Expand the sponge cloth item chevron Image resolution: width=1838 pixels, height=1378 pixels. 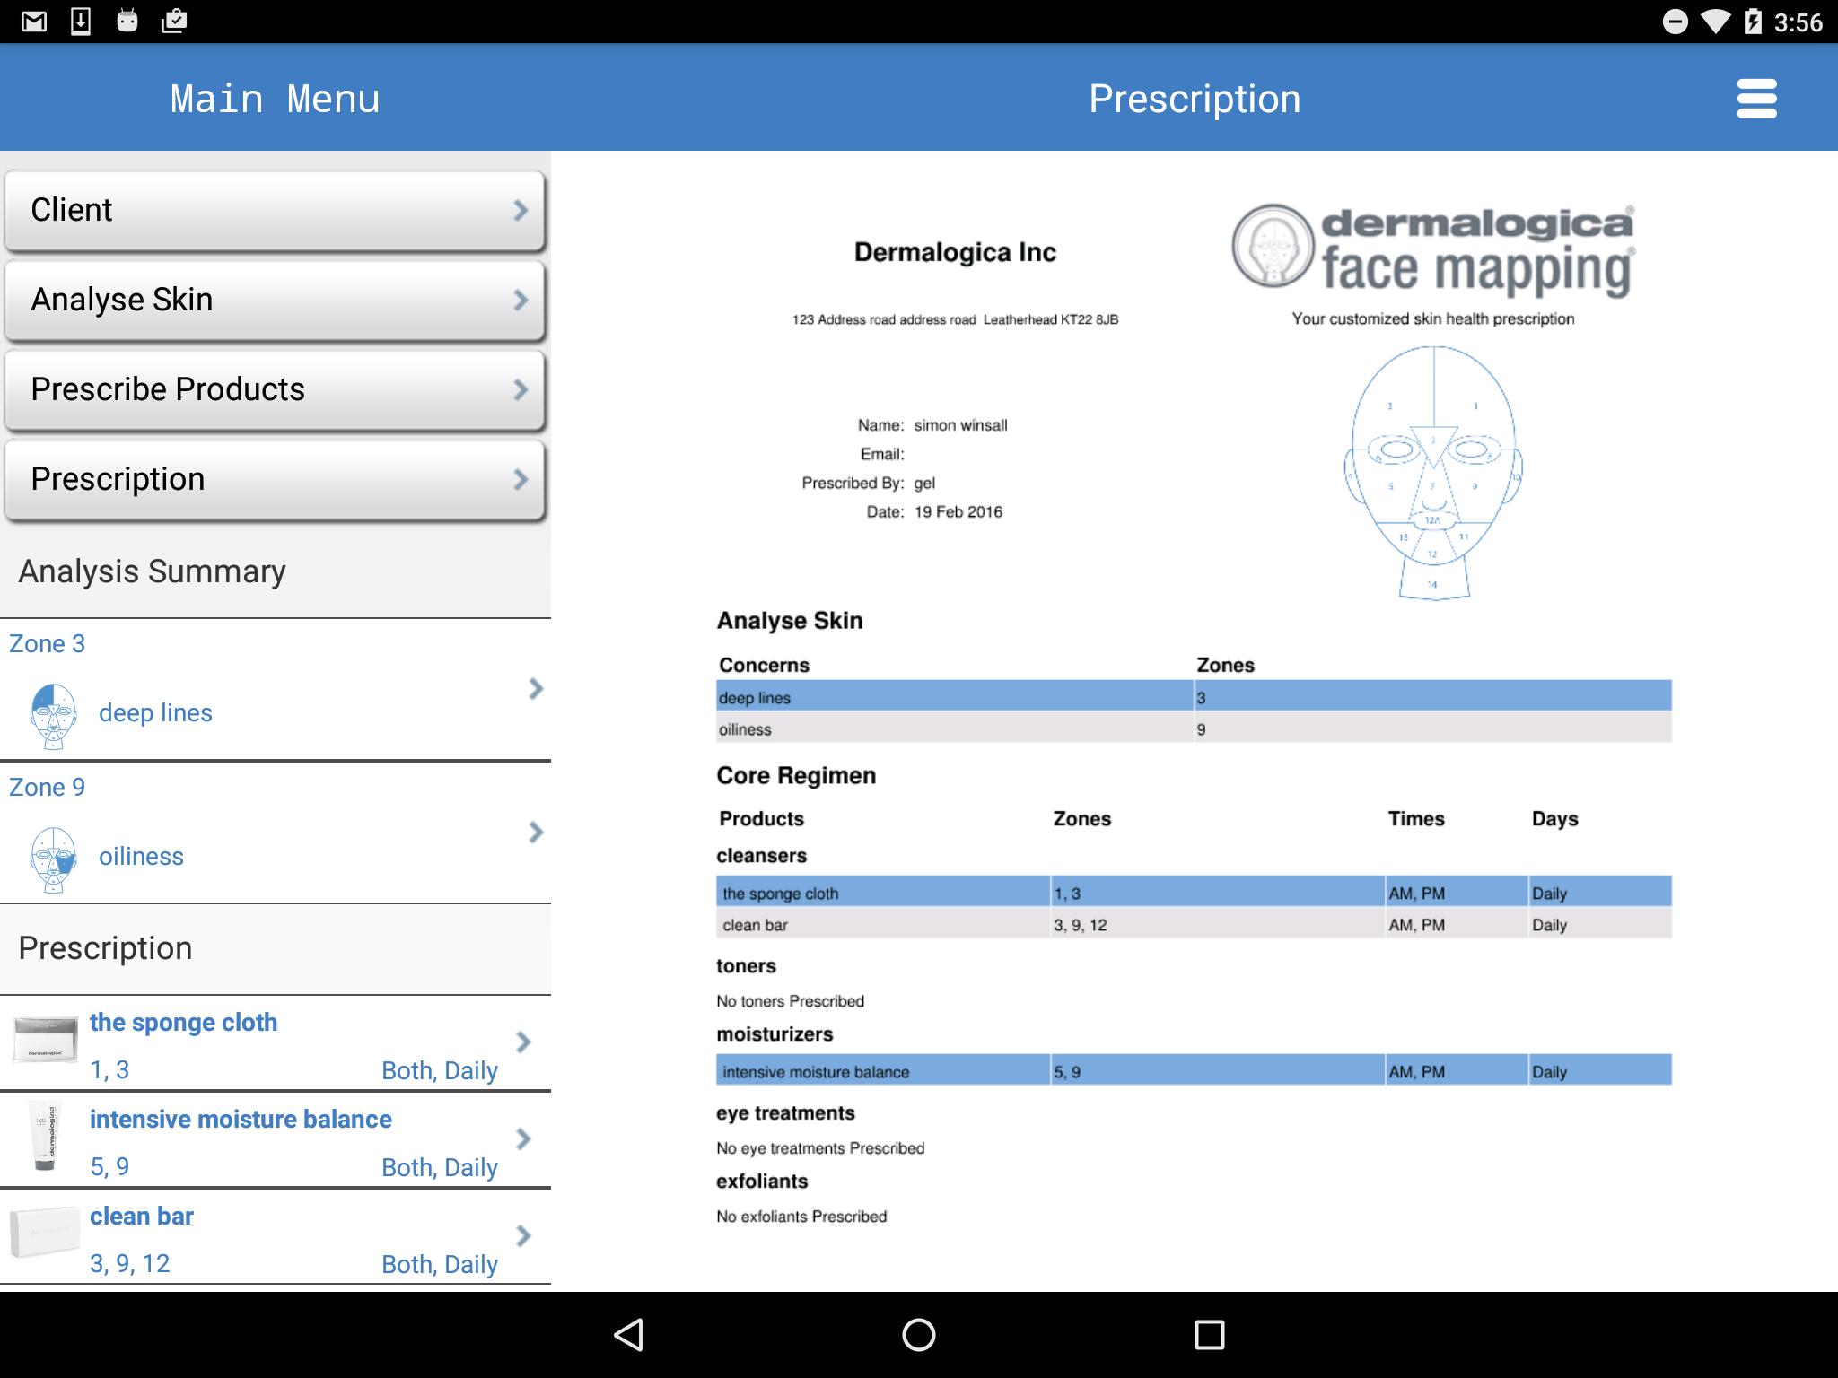coord(523,1042)
